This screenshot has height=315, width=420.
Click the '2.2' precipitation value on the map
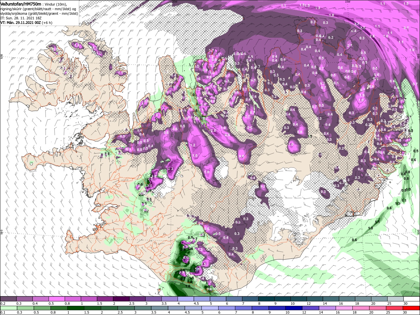pos(171,169)
